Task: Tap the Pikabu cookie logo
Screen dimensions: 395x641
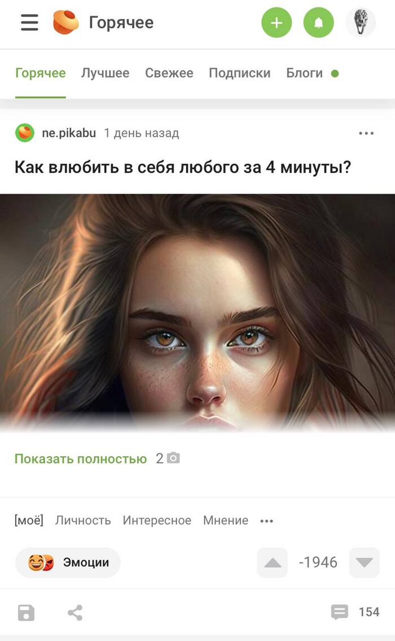Action: pos(66,23)
